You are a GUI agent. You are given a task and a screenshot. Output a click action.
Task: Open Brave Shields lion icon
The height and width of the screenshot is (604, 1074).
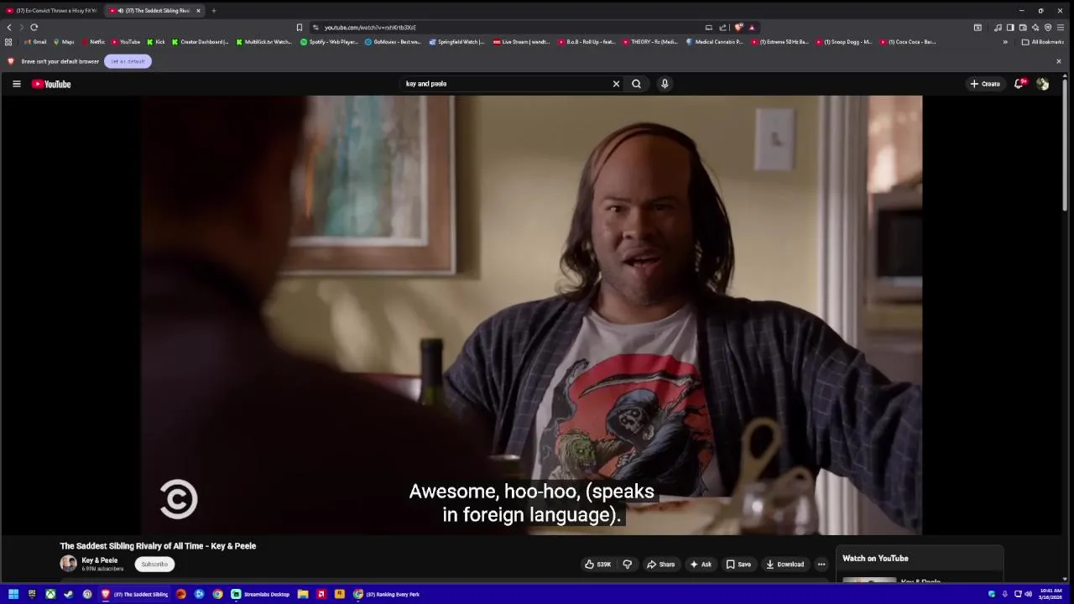coord(738,28)
